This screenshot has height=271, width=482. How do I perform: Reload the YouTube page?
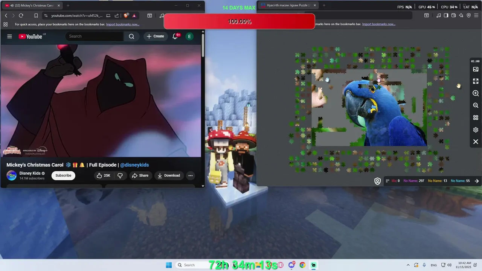tap(21, 15)
